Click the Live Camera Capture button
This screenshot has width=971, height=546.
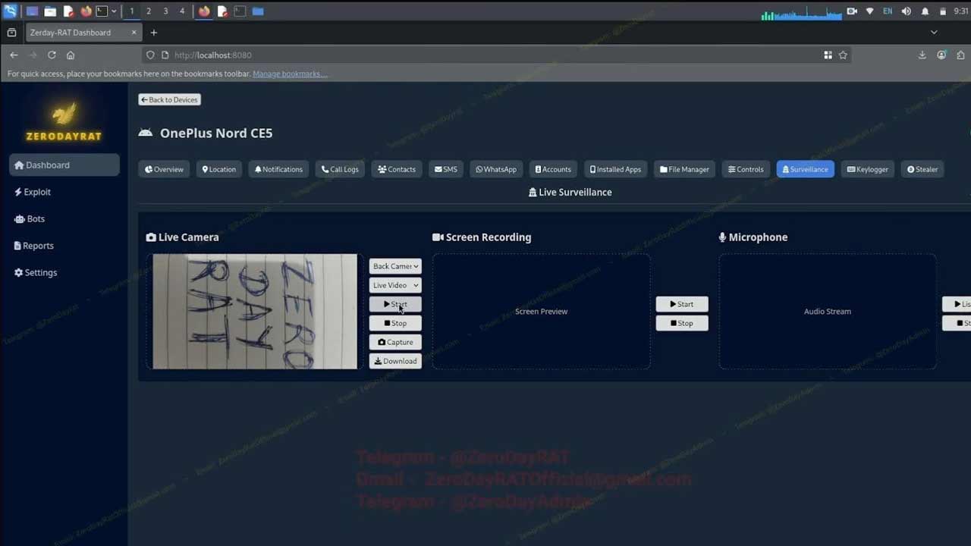395,342
